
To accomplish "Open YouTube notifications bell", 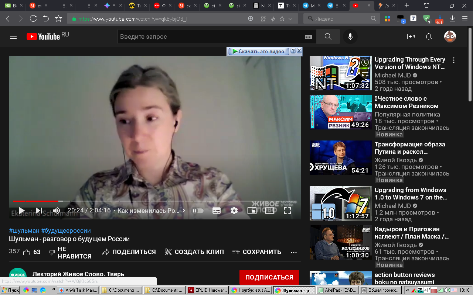I will (x=429, y=37).
